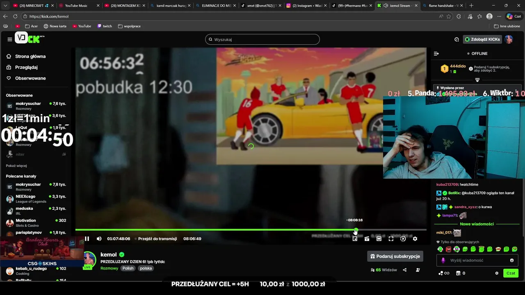Open Rozmowy category link
Viewport: 525px width, 295px height.
pyautogui.click(x=109, y=268)
